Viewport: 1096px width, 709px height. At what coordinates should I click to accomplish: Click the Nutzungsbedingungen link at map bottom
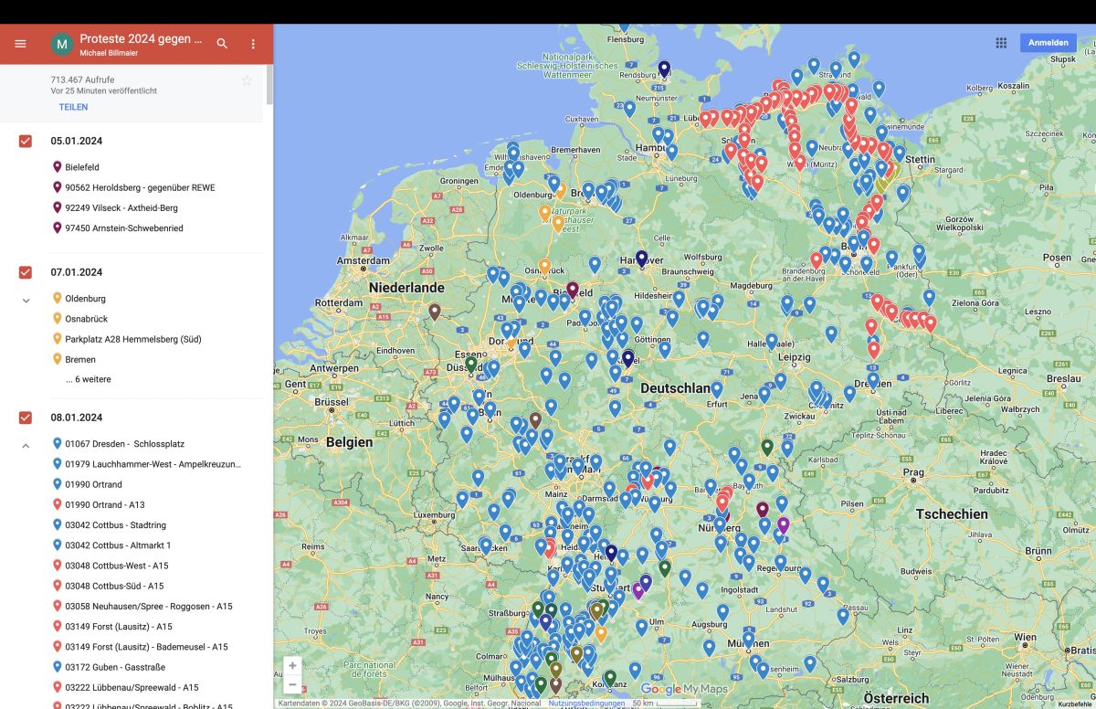pyautogui.click(x=586, y=704)
